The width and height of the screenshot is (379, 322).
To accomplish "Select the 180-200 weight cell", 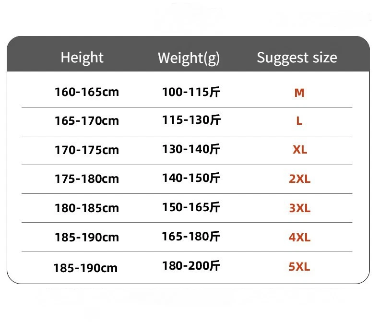I will point(191,265).
